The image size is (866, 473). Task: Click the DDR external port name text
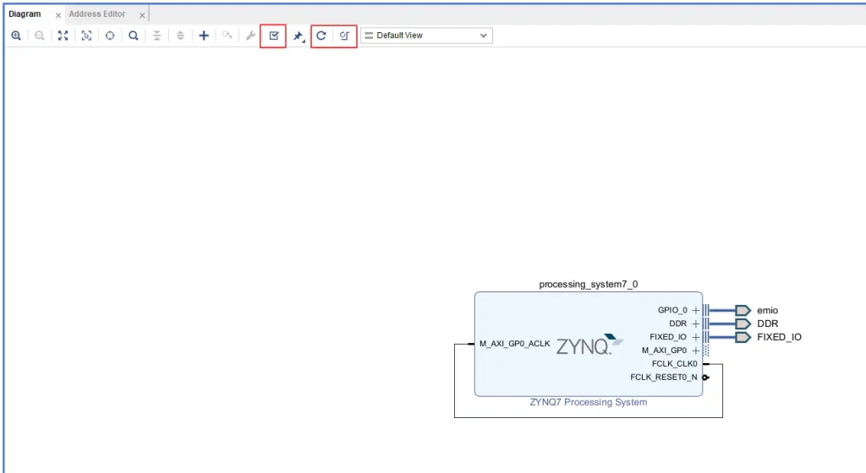click(x=768, y=323)
